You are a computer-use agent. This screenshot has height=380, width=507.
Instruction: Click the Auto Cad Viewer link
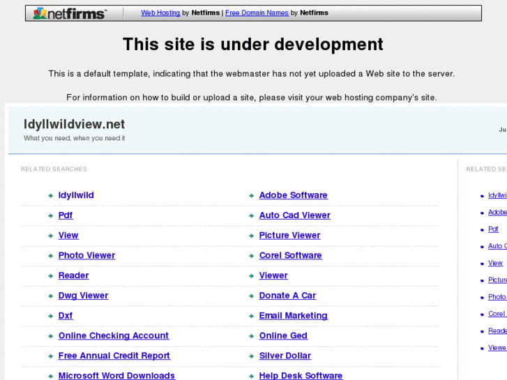coord(294,215)
